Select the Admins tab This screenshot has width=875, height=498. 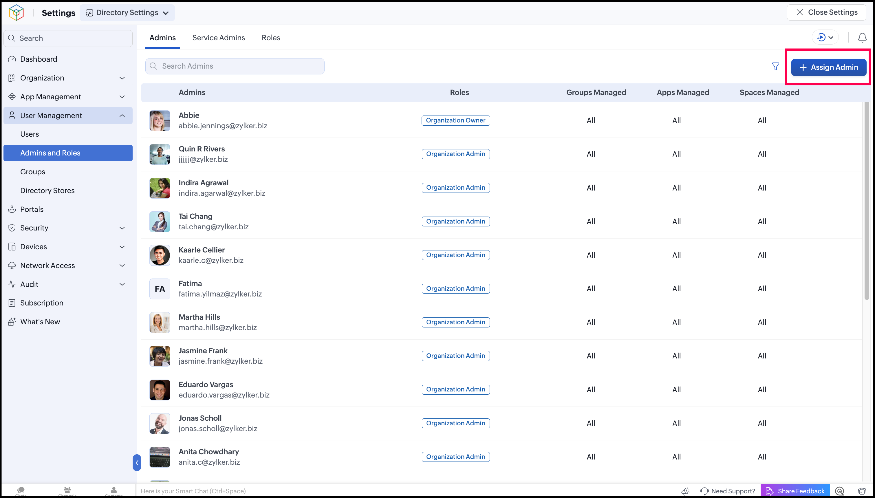point(162,38)
